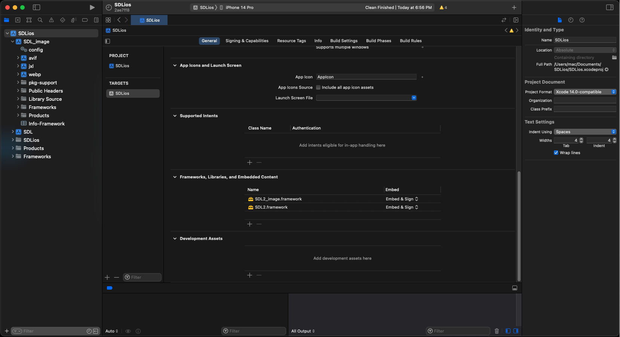Add a supported intent plus button
This screenshot has height=337, width=620.
point(250,162)
